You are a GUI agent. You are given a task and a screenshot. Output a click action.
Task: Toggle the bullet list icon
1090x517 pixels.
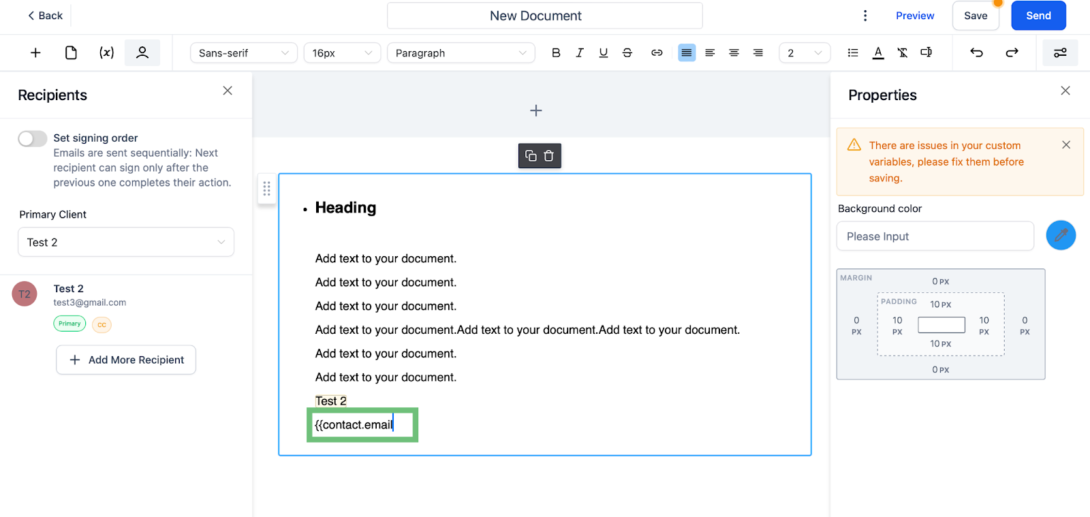click(x=853, y=52)
